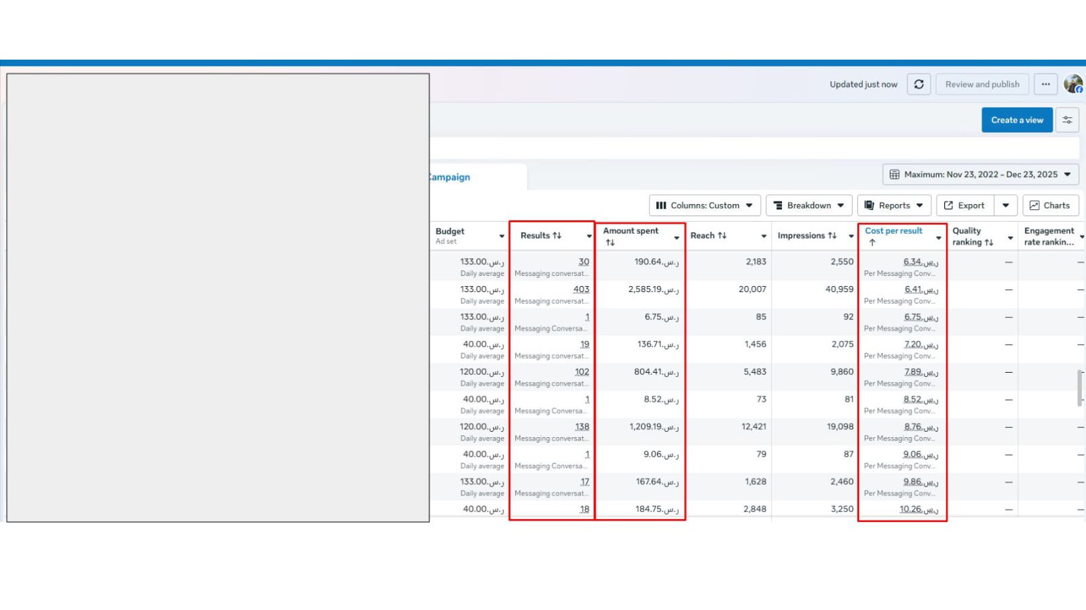
Task: Click the Charts icon button
Action: click(x=1050, y=205)
